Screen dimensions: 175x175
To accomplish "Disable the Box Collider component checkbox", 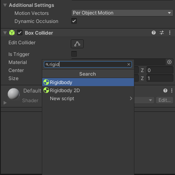I will coord(20,33).
